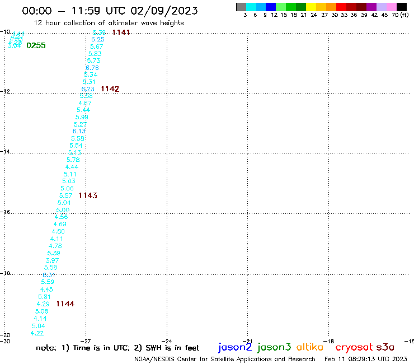The height and width of the screenshot is (364, 414).
Task: Click the 4.56 wave height value
Action: [x=61, y=217]
